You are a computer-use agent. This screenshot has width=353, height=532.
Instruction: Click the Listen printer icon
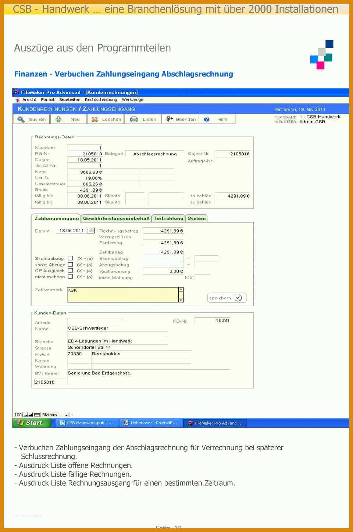[x=134, y=119]
